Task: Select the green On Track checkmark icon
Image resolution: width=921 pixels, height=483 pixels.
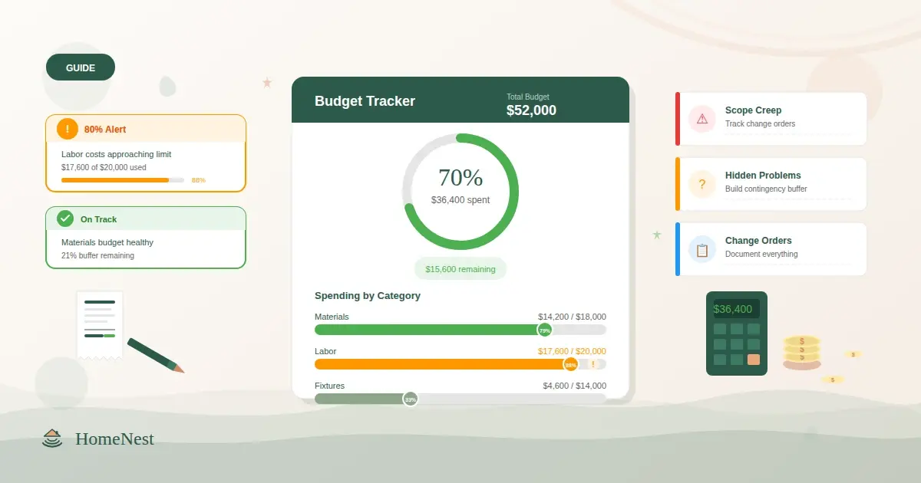Action: tap(64, 219)
